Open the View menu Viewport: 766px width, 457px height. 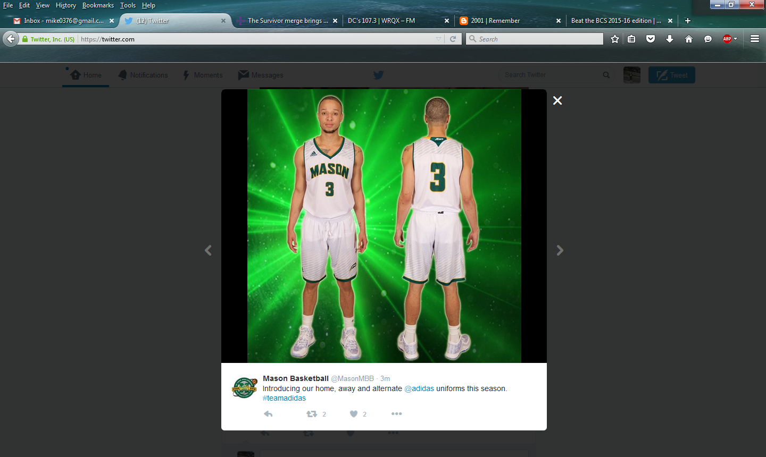point(43,5)
